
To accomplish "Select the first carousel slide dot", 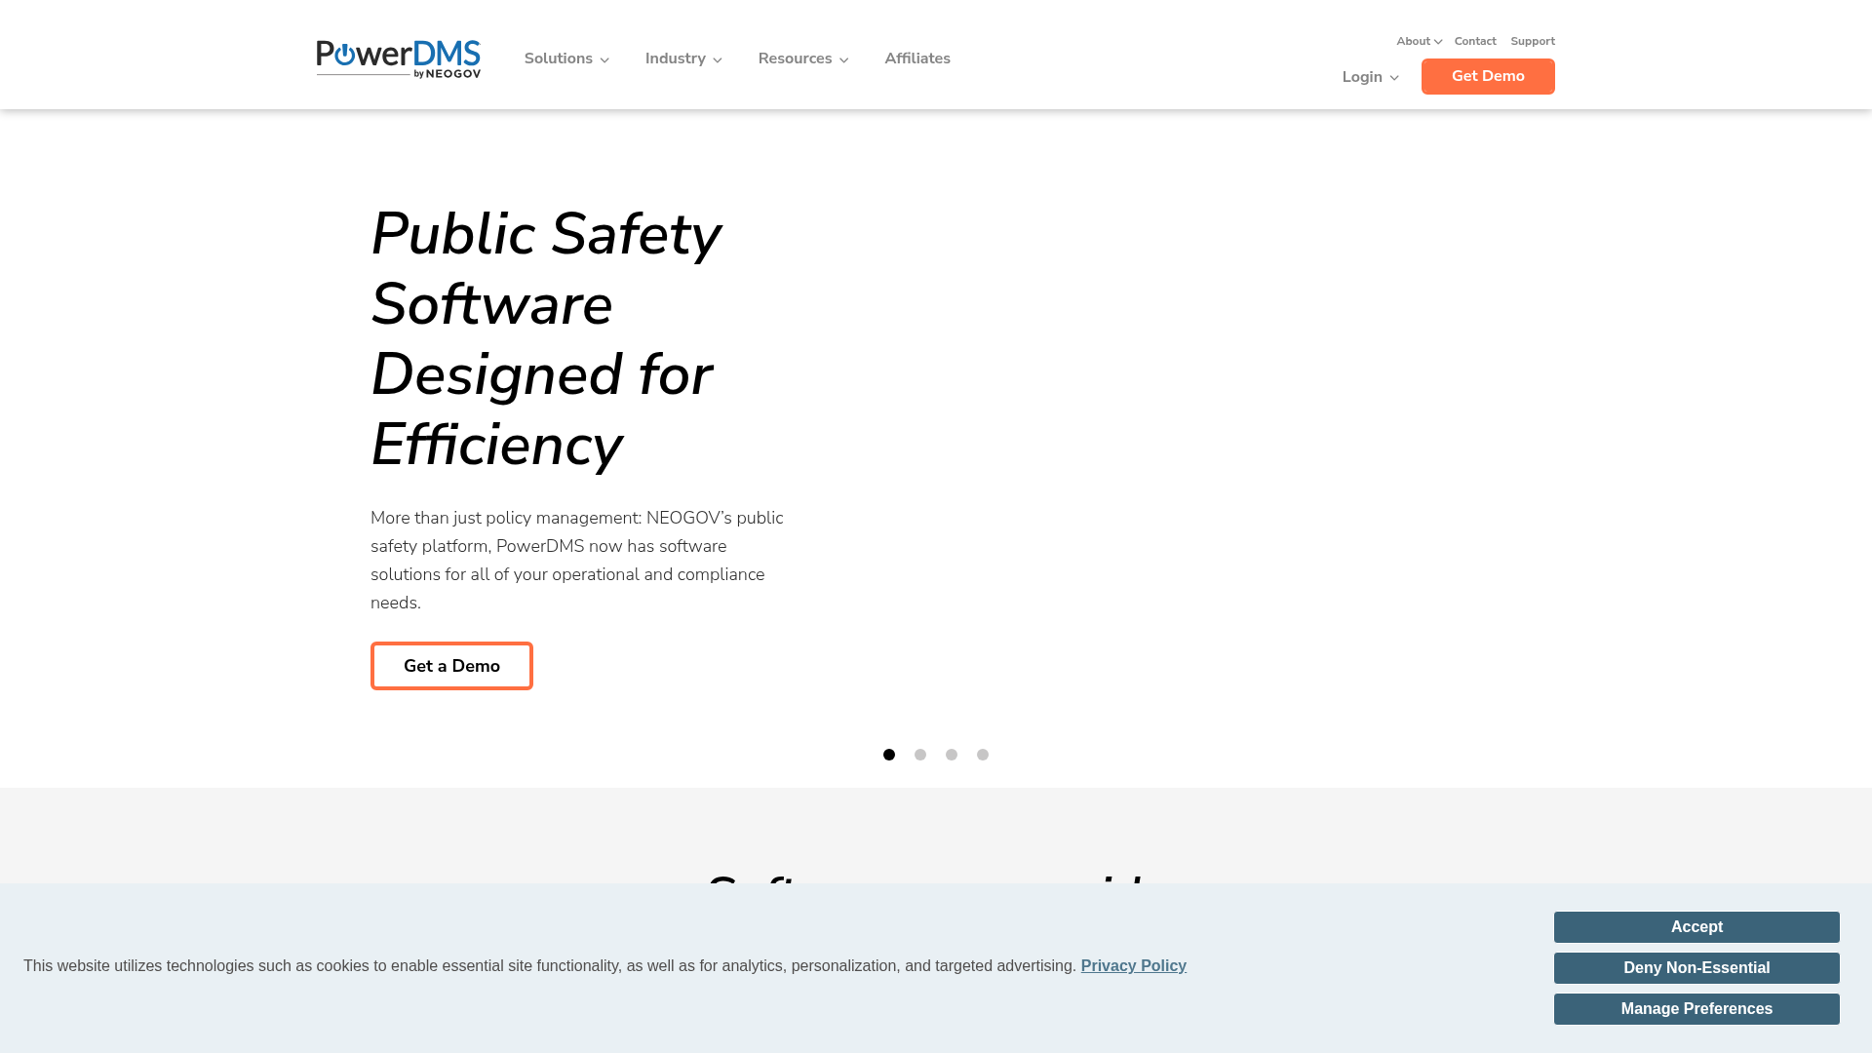I will pyautogui.click(x=888, y=755).
